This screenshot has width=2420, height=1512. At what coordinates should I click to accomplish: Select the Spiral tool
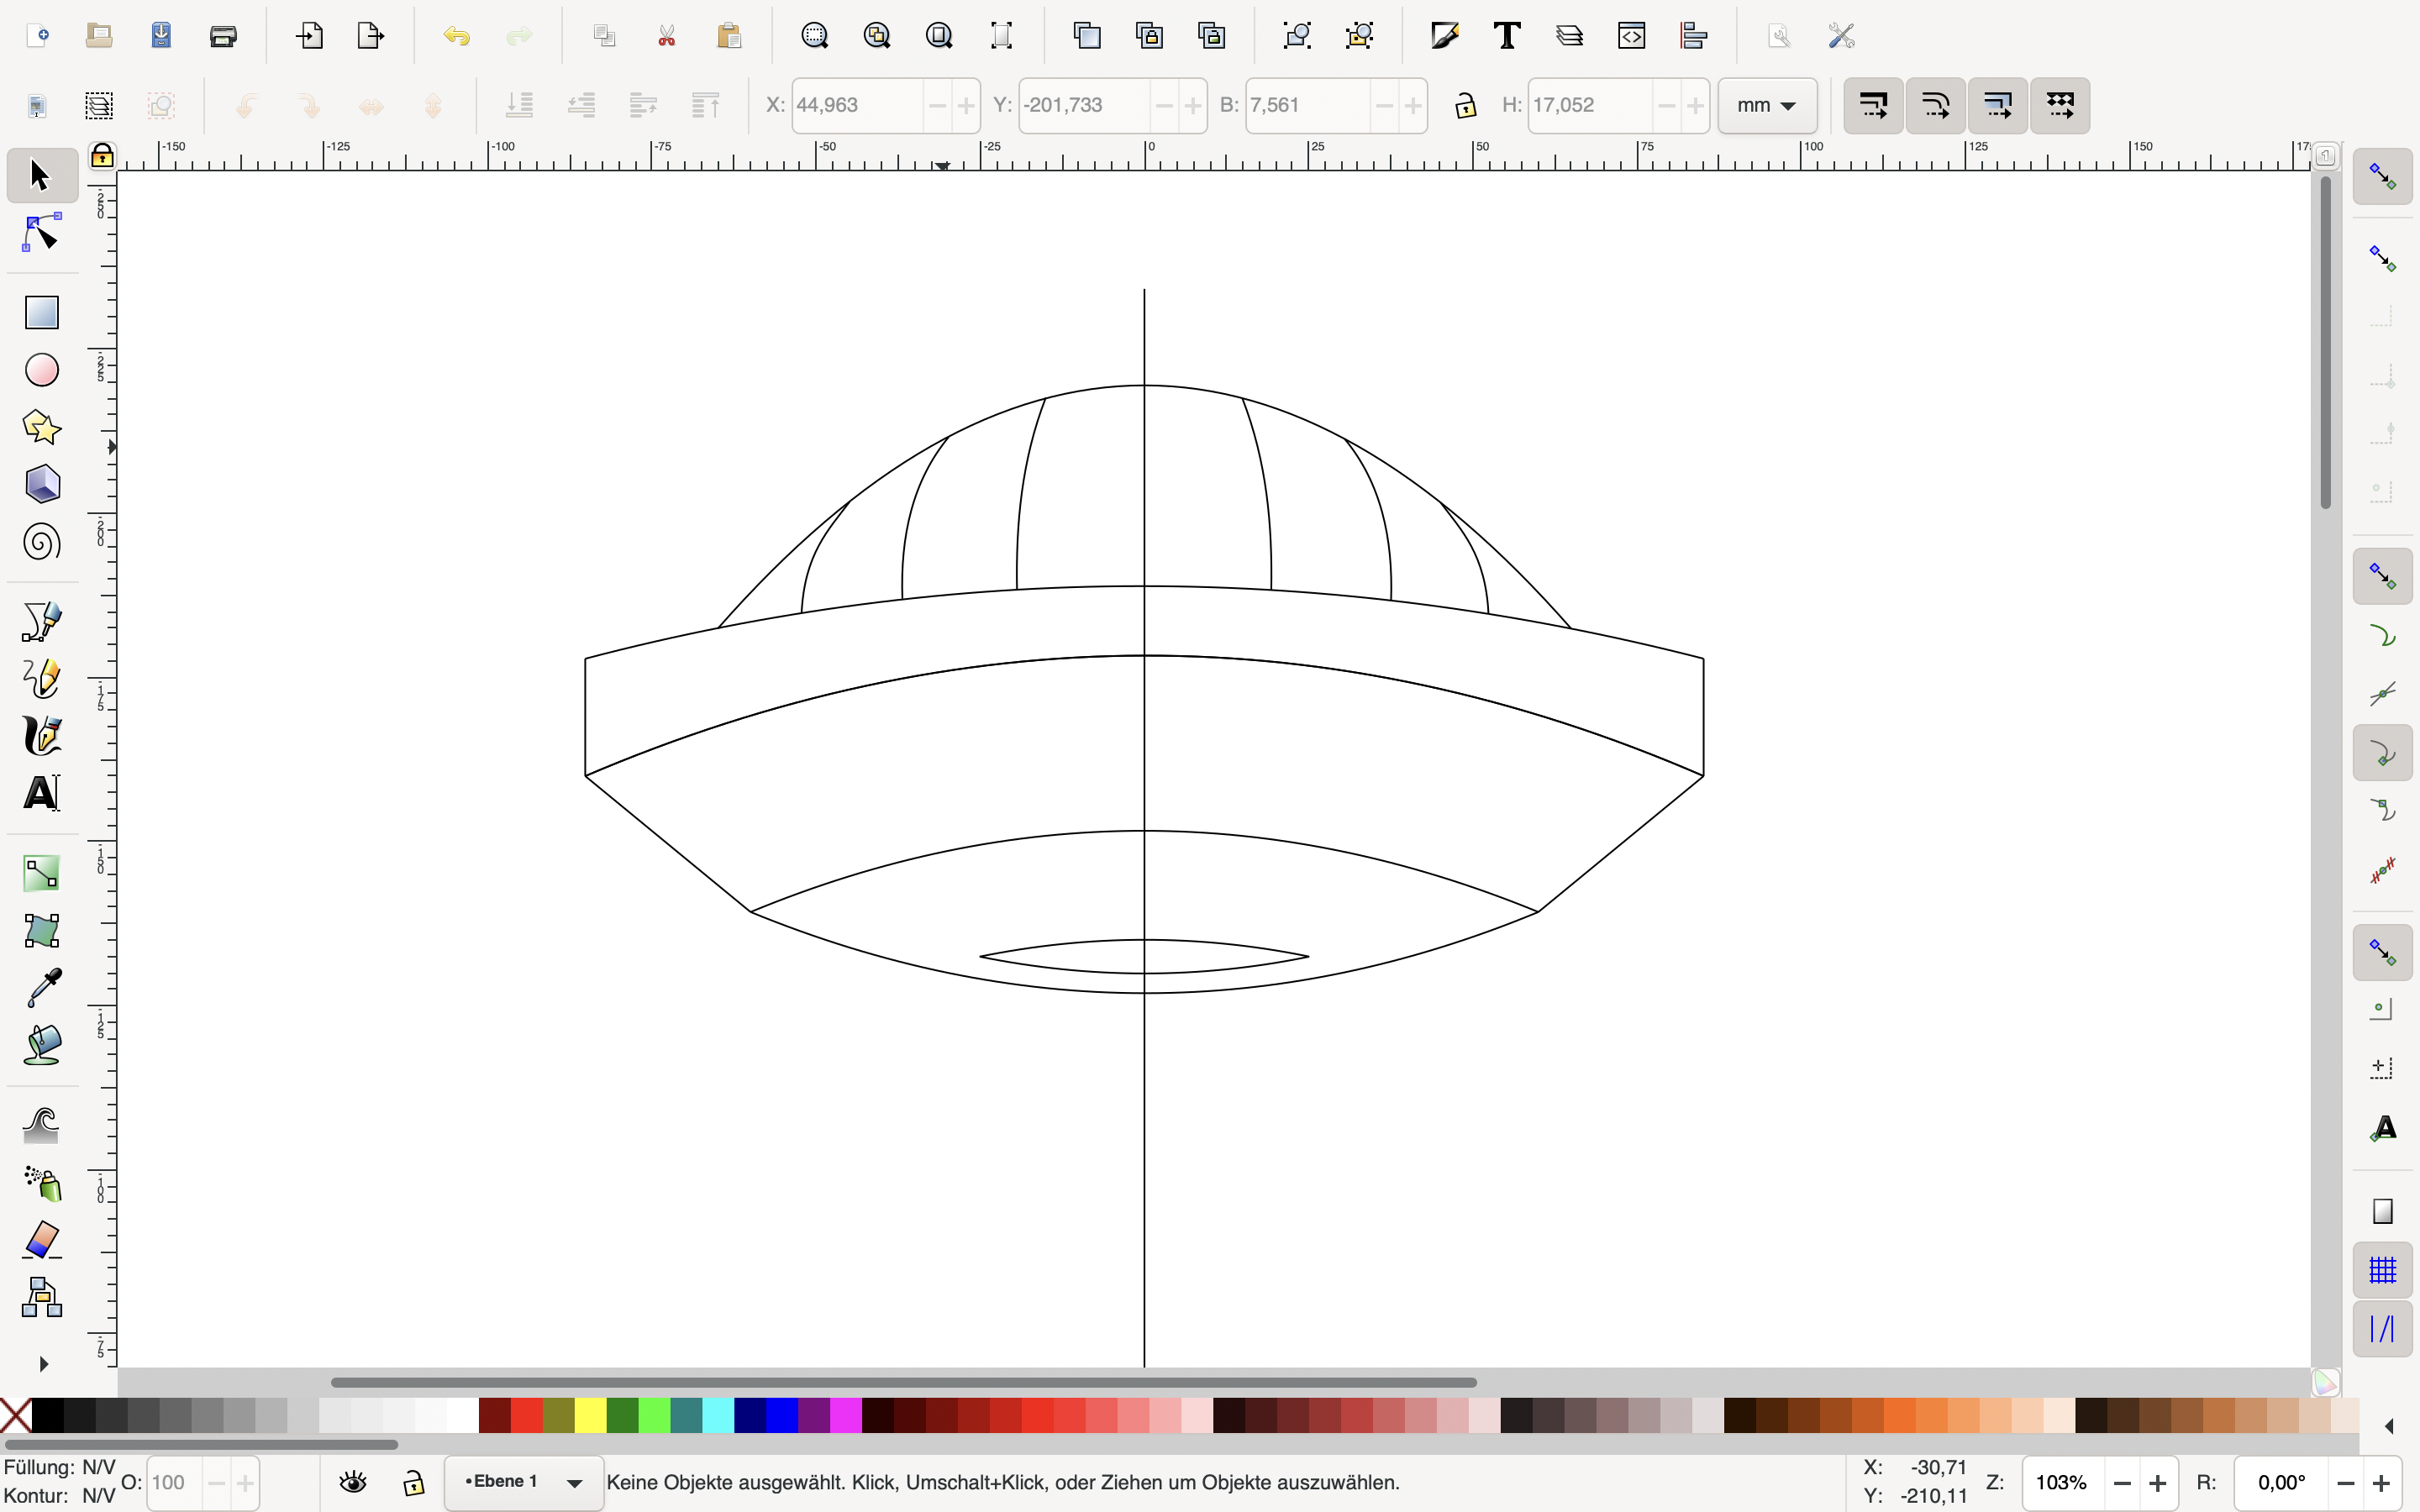click(41, 543)
